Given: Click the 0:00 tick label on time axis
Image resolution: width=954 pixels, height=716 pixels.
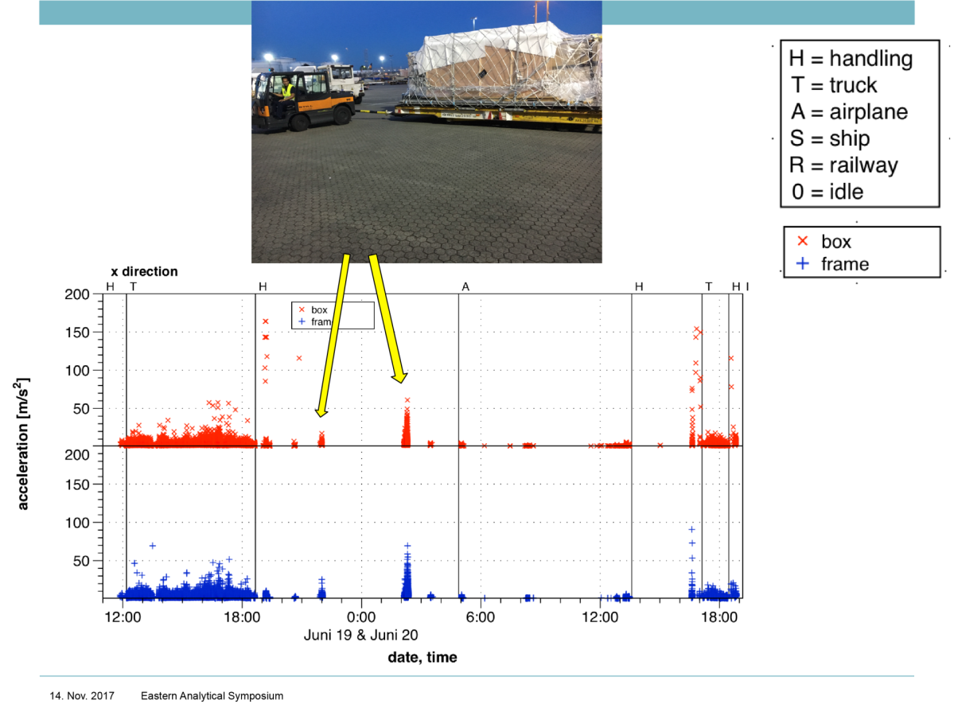Looking at the screenshot, I should (361, 617).
